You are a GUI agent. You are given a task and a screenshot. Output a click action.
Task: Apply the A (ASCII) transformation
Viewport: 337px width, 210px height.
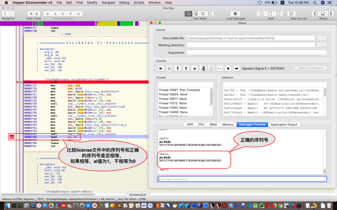[55, 14]
